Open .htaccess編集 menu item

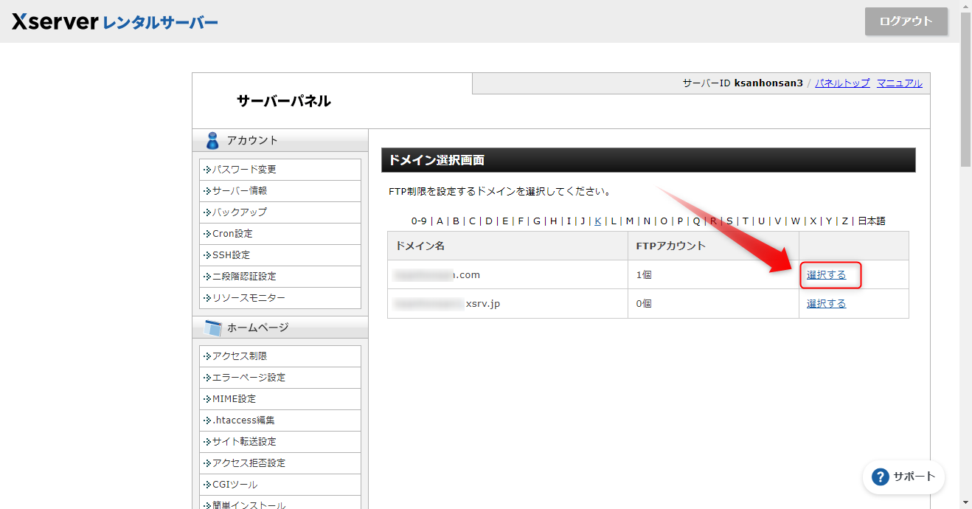(243, 420)
